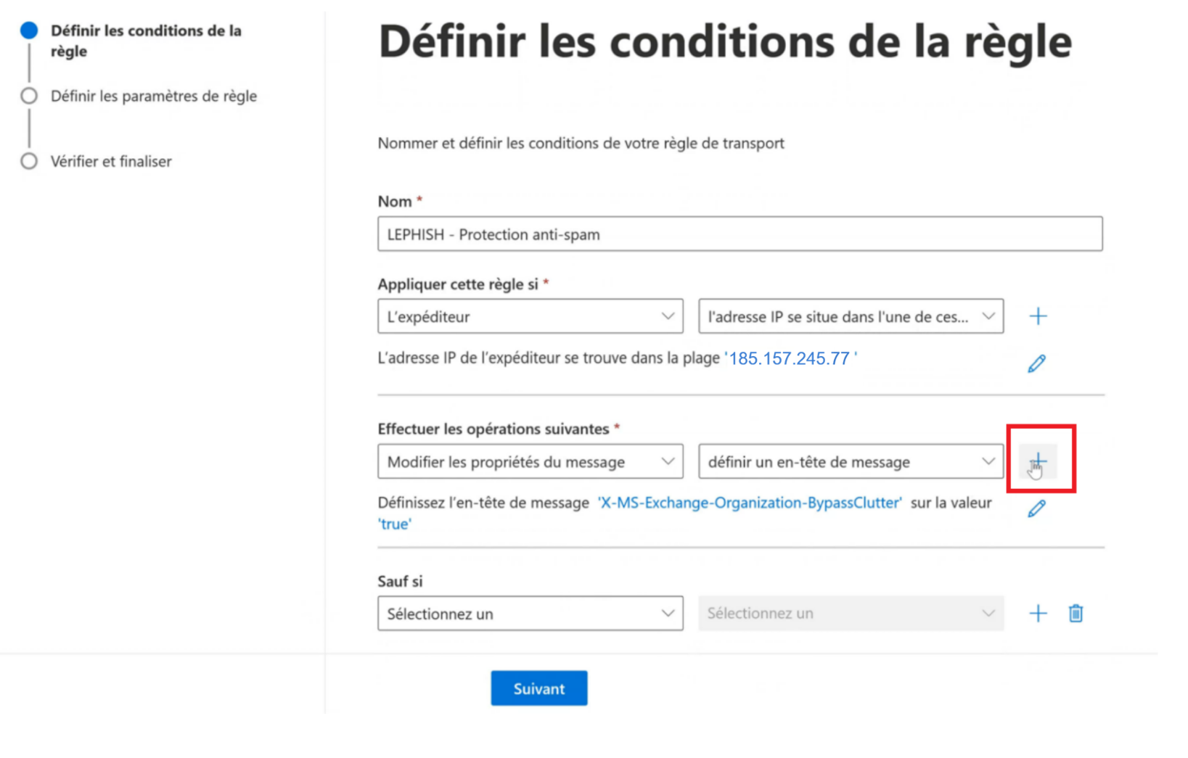Open the first 'Sélectionnez un' exception dropdown
Image resolution: width=1188 pixels, height=758 pixels.
(x=530, y=614)
